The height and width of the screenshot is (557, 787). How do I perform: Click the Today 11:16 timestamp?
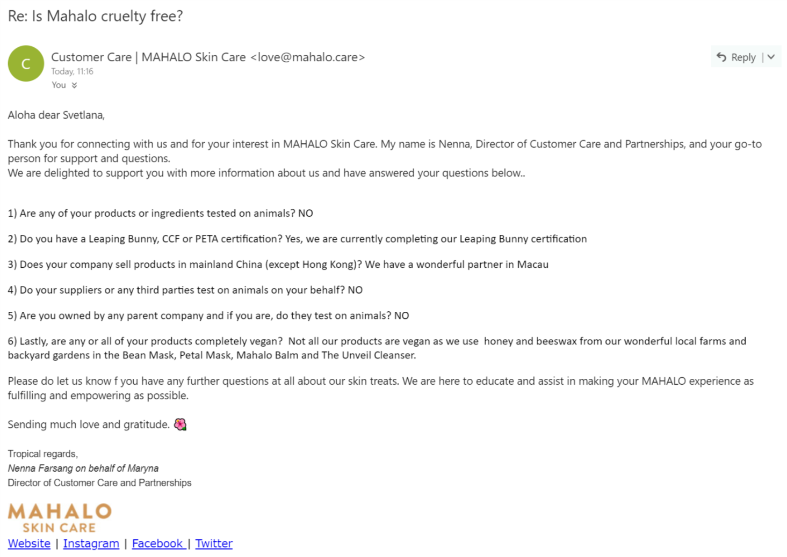72,71
